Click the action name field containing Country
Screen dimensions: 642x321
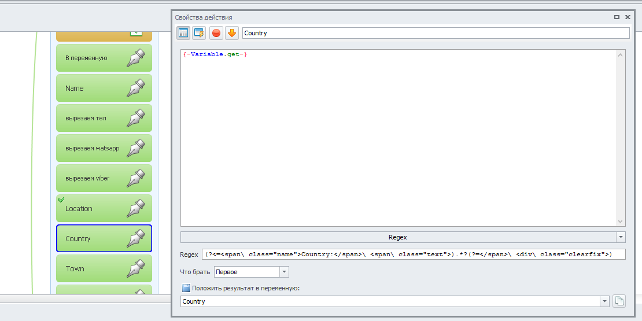[x=436, y=33]
